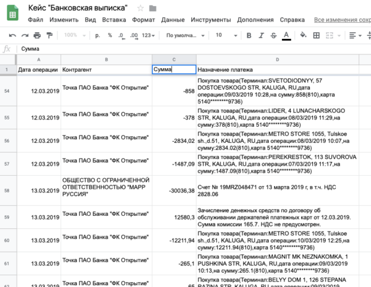Open the Вставка menu
This screenshot has width=371, height=287.
[114, 20]
